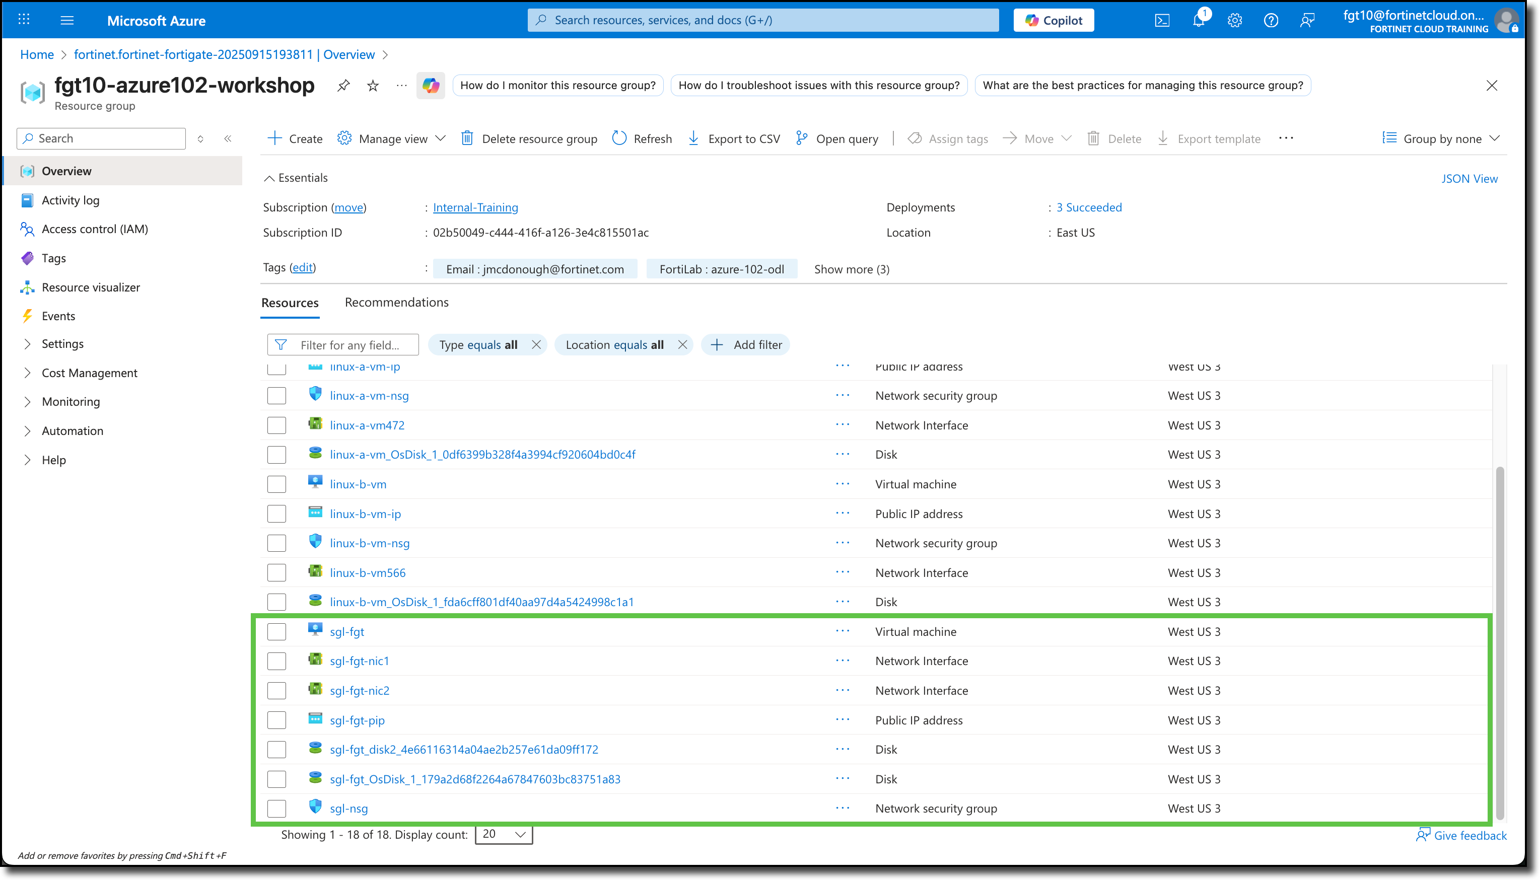Screen dimensions: 1540x880
Task: Click the Refresh icon on the toolbar
Action: coord(619,138)
